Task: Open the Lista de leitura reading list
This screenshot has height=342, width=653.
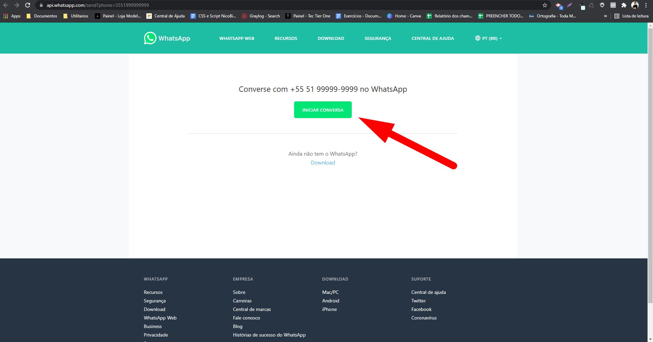Action: click(x=632, y=16)
